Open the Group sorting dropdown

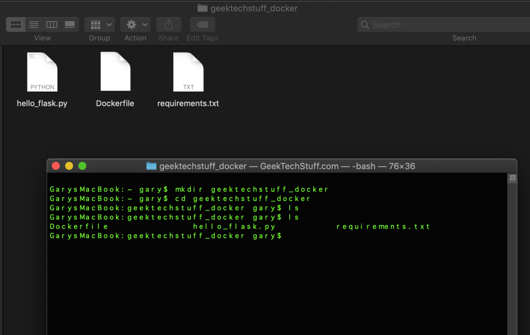(99, 24)
